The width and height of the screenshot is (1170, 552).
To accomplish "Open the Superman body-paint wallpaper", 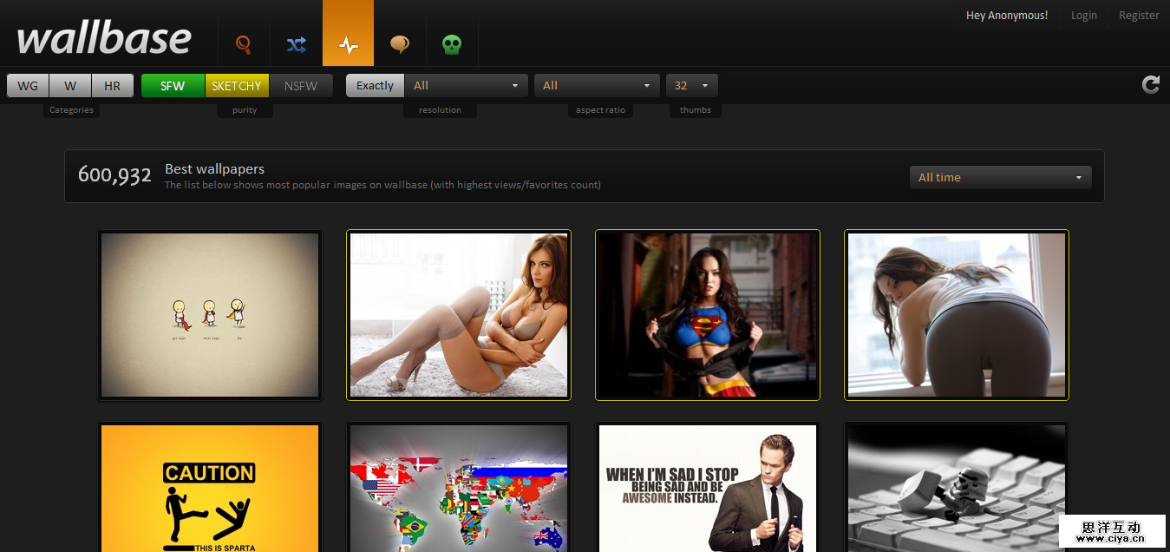I will pos(708,315).
